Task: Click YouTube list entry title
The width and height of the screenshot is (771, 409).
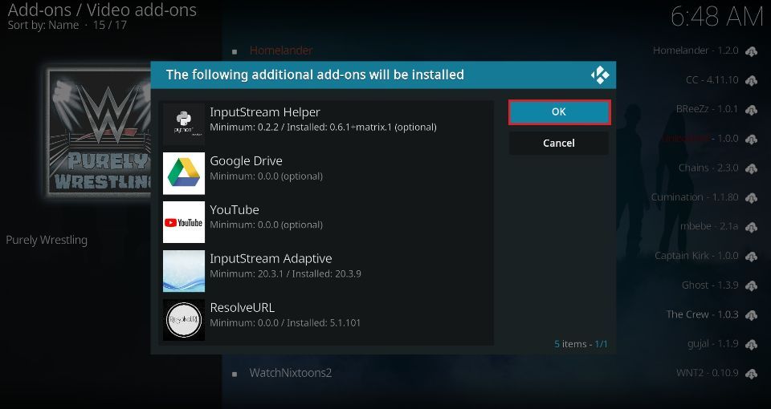Action: click(x=235, y=209)
